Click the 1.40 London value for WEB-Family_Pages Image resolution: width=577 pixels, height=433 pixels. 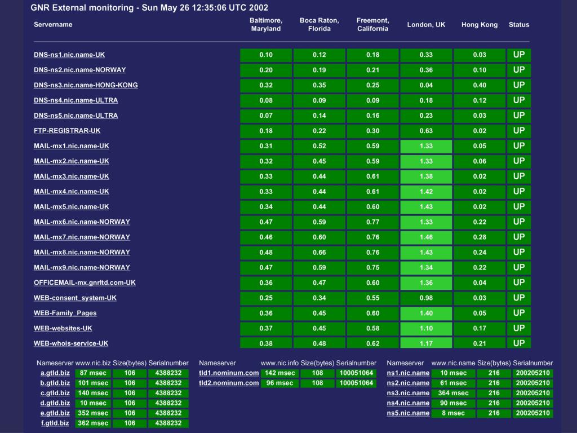[x=426, y=313]
